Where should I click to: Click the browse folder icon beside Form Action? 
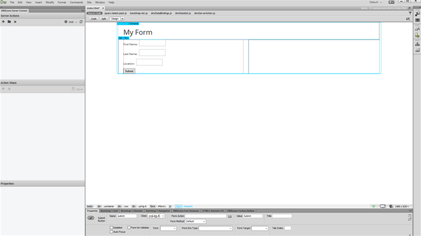230,216
